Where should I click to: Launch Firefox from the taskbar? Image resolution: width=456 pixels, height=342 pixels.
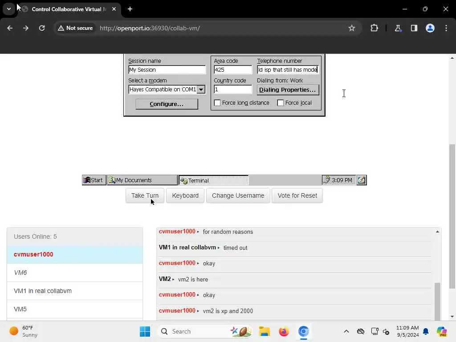pyautogui.click(x=284, y=331)
